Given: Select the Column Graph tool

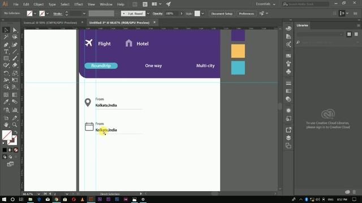Looking at the screenshot, I should point(15,110).
